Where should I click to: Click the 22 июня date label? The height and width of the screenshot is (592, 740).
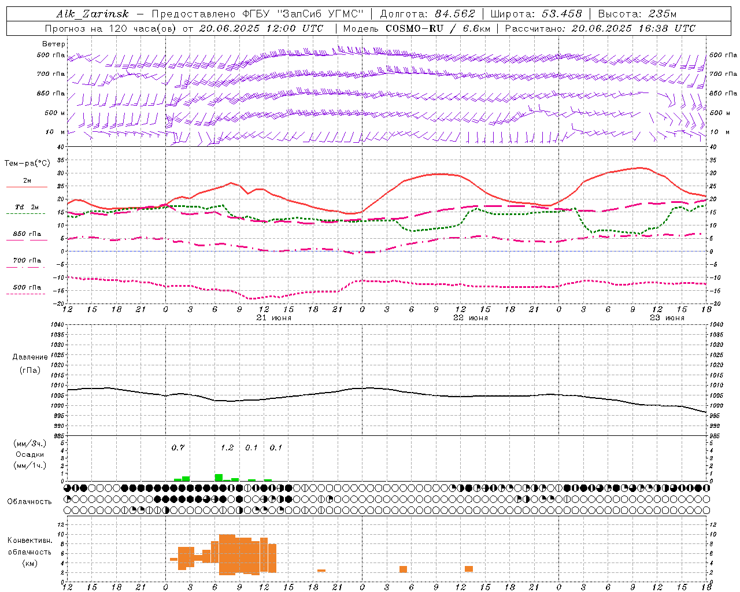pos(471,317)
